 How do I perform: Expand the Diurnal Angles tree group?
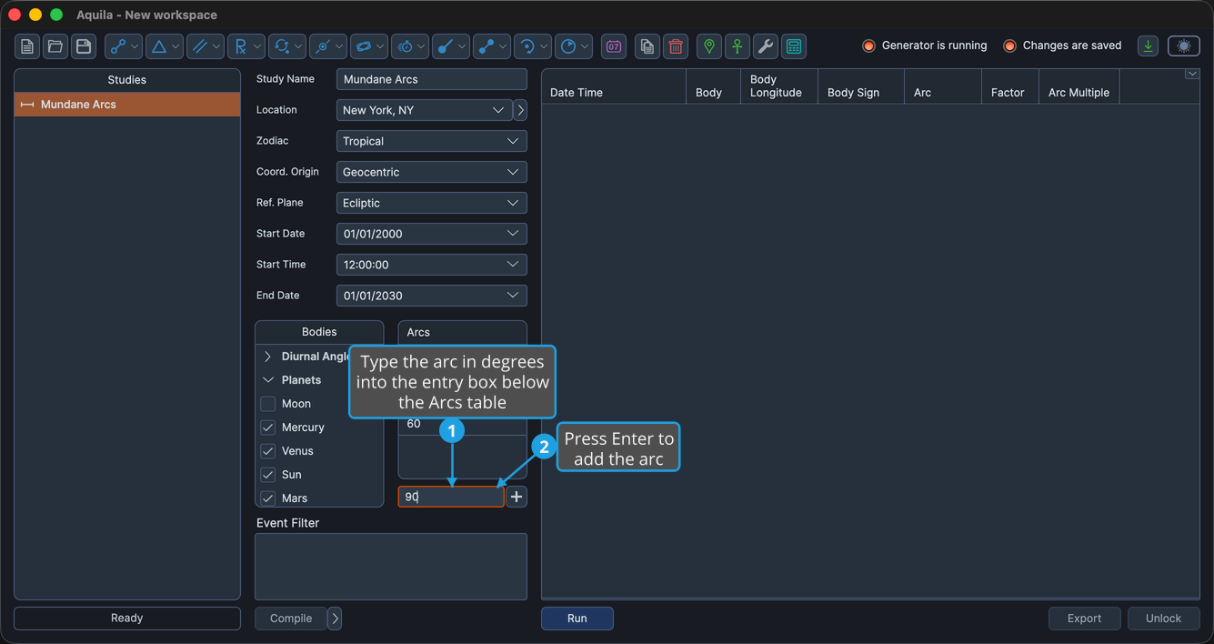pos(268,357)
